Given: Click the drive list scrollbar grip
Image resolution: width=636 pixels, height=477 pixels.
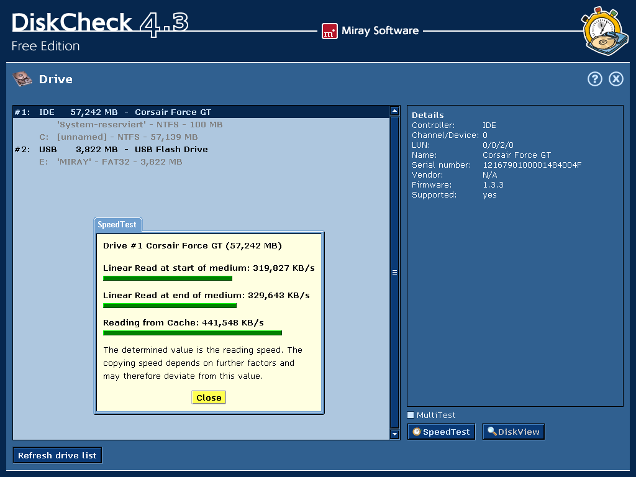Looking at the screenshot, I should point(394,272).
